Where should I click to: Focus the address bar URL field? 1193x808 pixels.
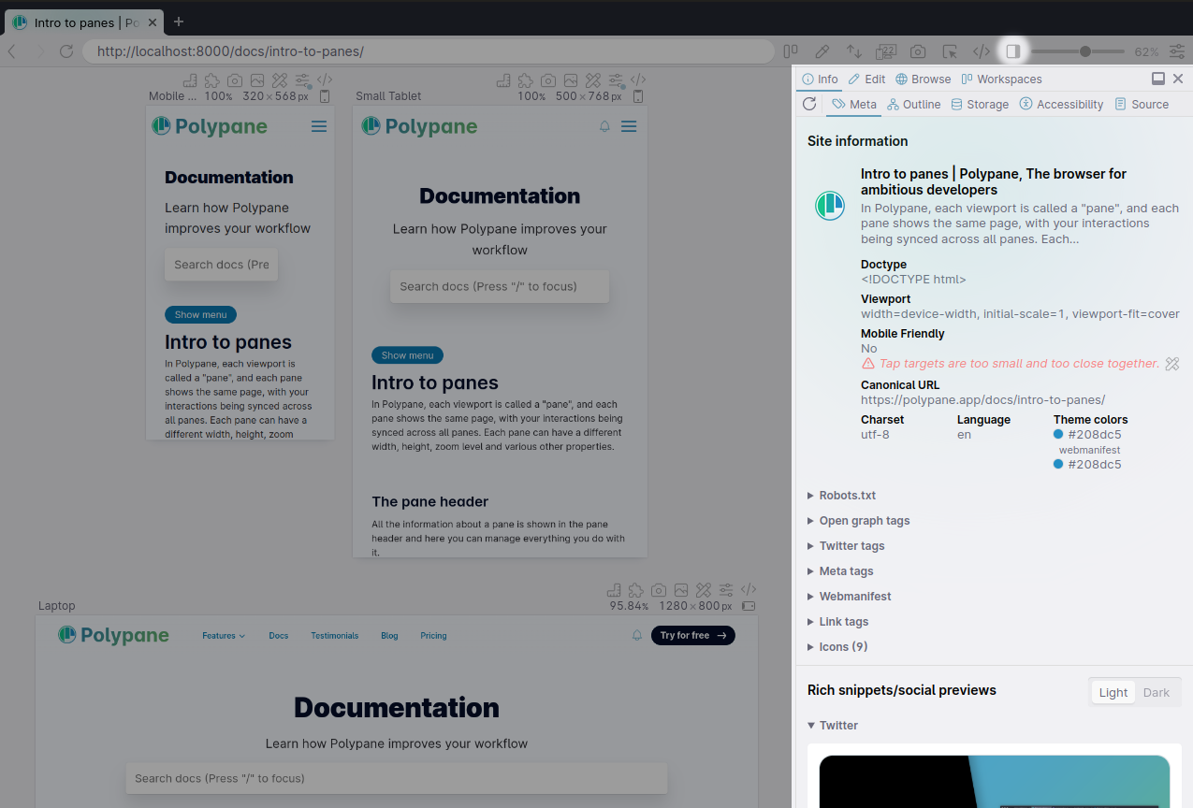pos(428,51)
